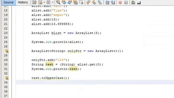
Task: Click highlighted 'test' inside println on line 31
Action: point(73,69)
